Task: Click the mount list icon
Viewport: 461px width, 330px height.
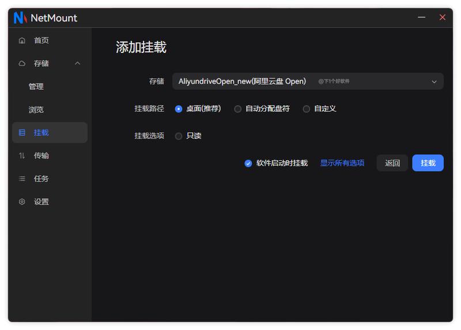Action: [22, 132]
